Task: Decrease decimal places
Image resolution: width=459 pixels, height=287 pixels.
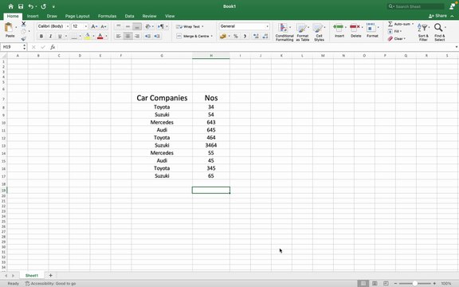Action: point(265,36)
